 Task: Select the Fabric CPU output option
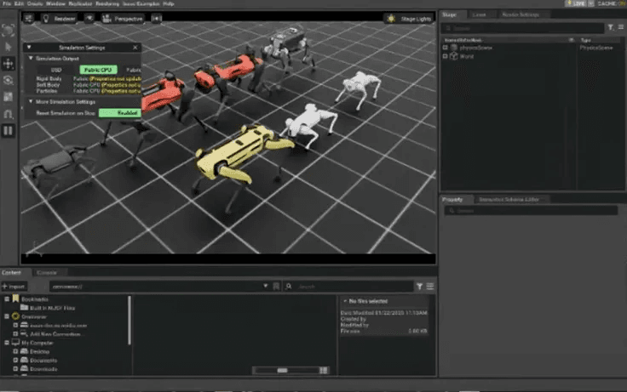click(96, 70)
